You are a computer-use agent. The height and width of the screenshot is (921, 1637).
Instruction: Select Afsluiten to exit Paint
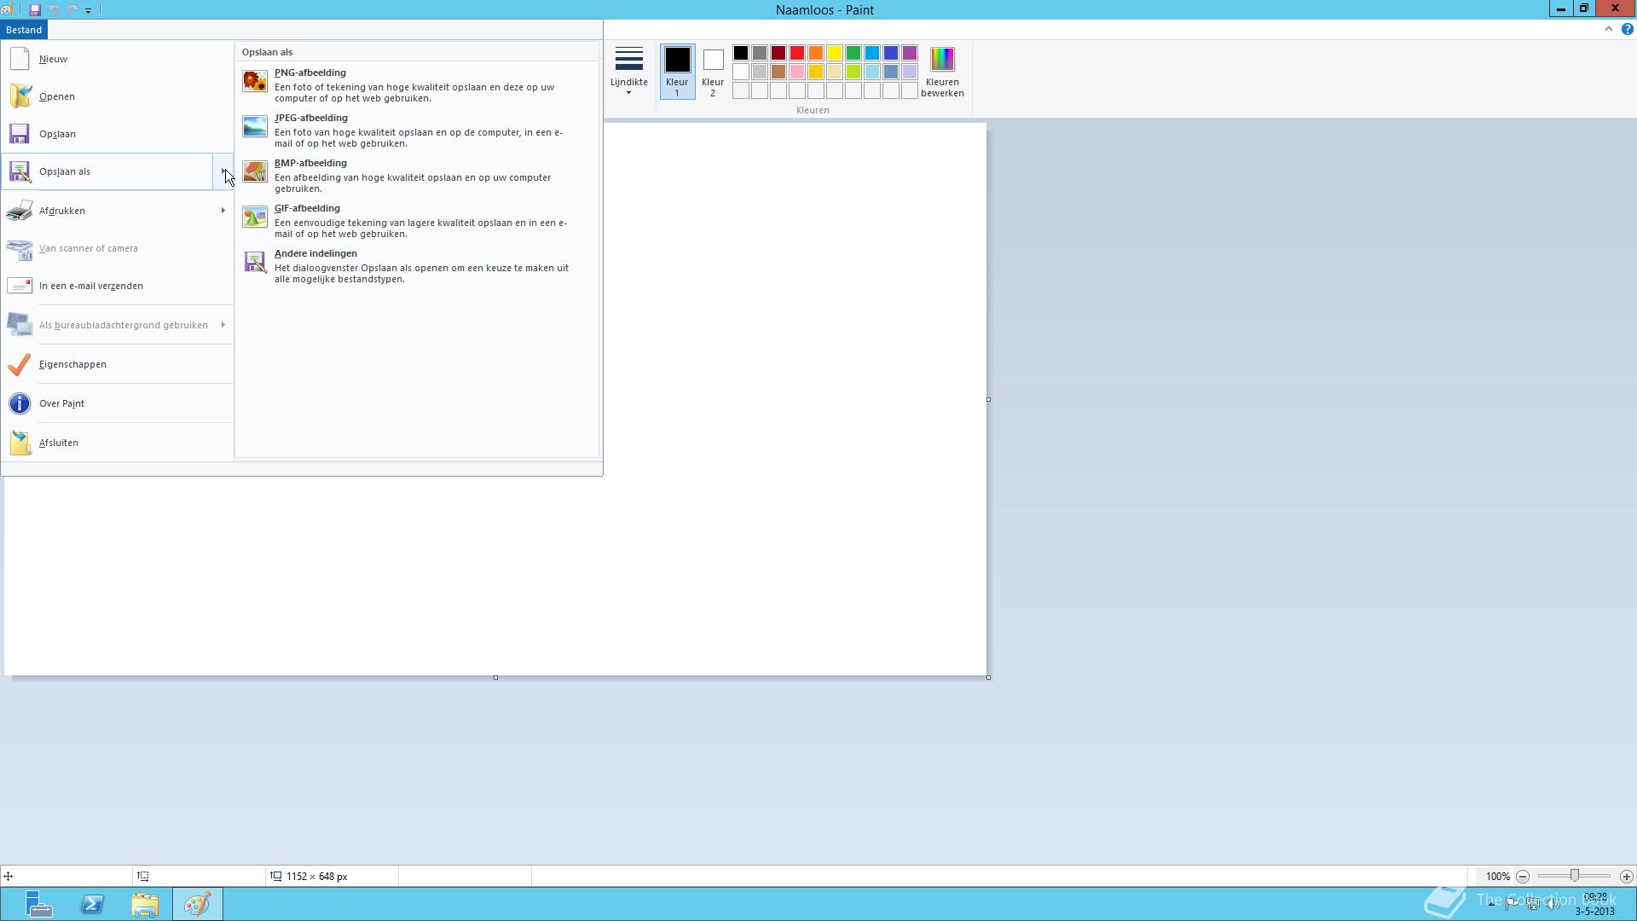[118, 443]
